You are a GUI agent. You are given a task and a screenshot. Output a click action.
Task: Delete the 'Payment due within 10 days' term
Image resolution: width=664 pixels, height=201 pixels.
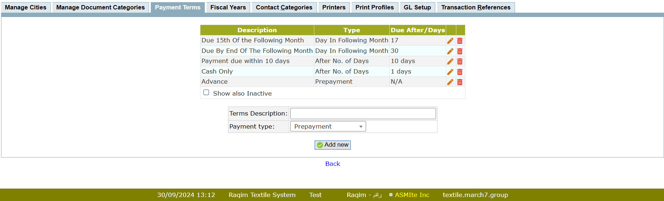coord(460,61)
